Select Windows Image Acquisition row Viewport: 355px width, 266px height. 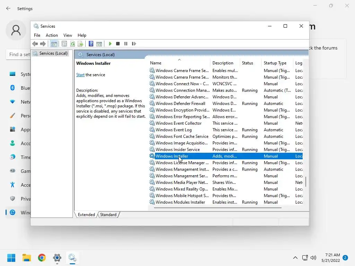point(226,143)
